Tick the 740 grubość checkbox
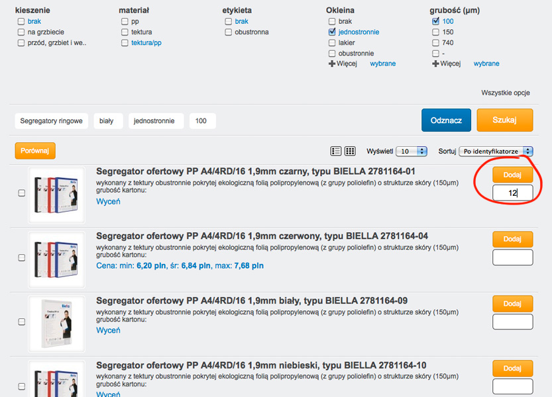This screenshot has width=552, height=397. (x=435, y=43)
